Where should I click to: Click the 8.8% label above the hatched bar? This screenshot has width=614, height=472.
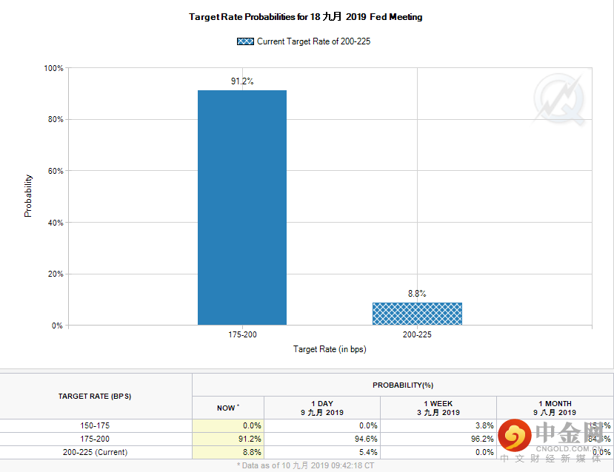(x=417, y=292)
